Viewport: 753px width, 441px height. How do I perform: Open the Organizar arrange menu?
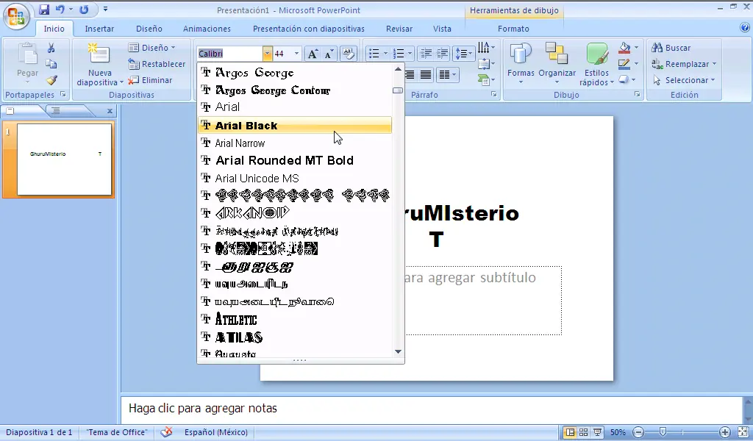[x=557, y=65]
